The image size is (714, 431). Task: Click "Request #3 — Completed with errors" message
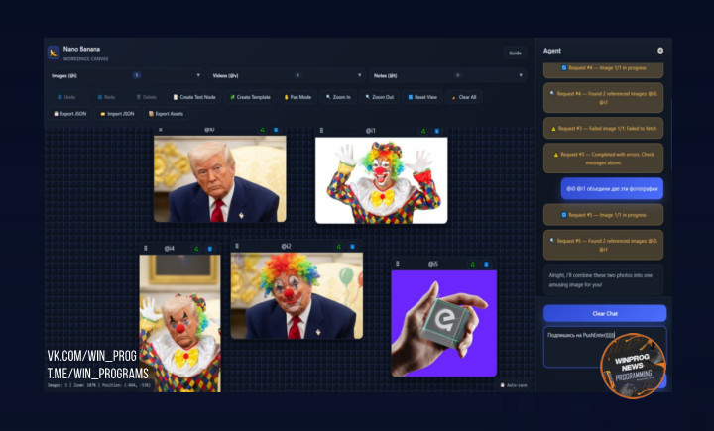point(603,159)
